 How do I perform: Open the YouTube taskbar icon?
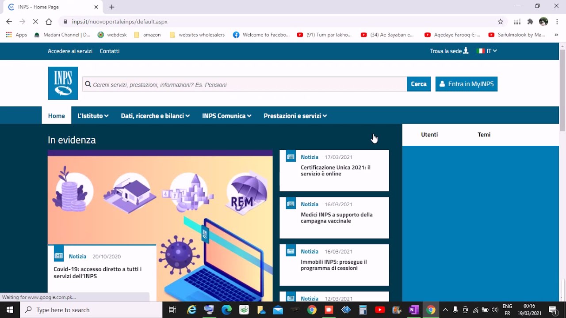[380, 310]
